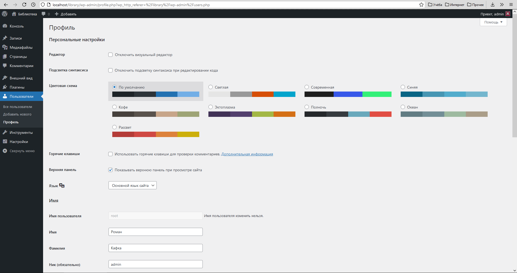Open the Основной язык сайта dropdown
The width and height of the screenshot is (517, 273).
pos(132,185)
